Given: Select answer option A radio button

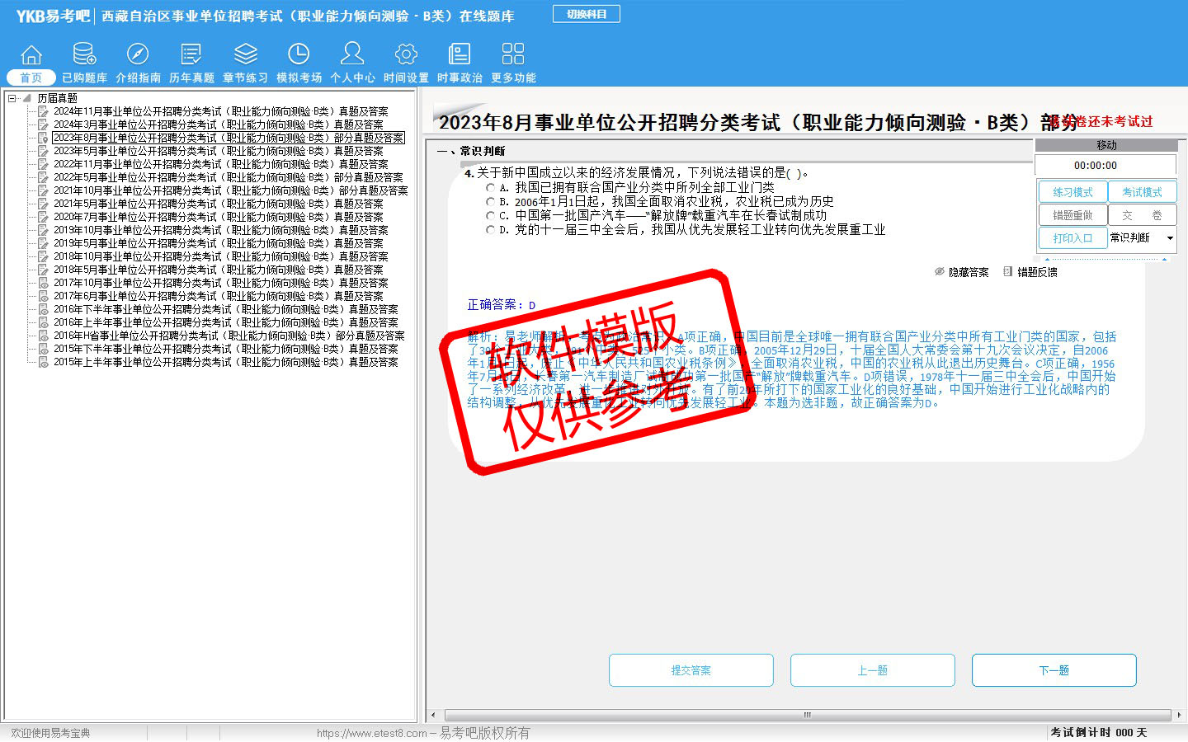Looking at the screenshot, I should [x=490, y=188].
